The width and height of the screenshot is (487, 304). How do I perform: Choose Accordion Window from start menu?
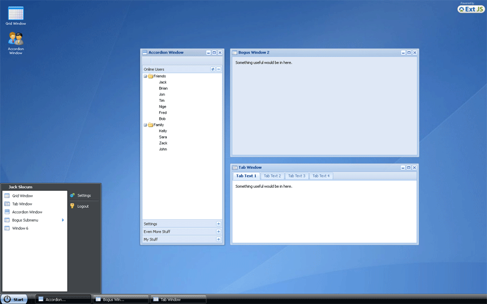pyautogui.click(x=34, y=212)
